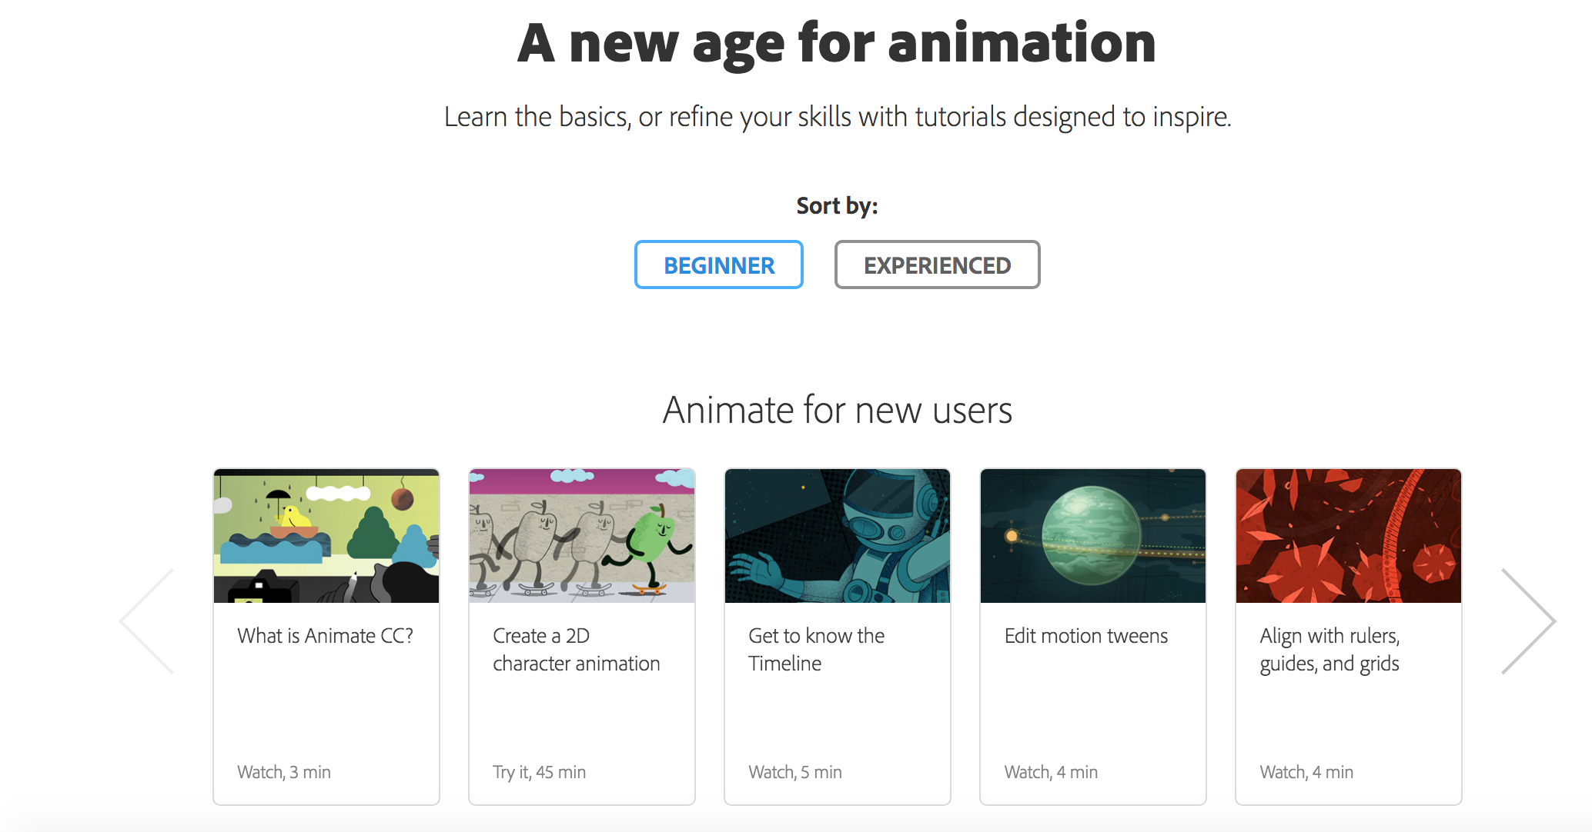1592x832 pixels.
Task: Click the What is Animate CC? title
Action: [x=325, y=636]
